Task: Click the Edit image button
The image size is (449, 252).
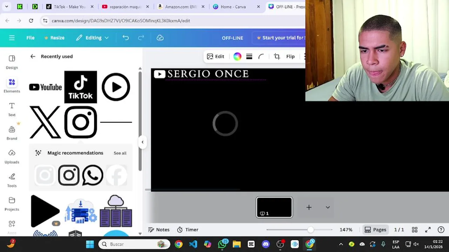Action: pyautogui.click(x=216, y=56)
